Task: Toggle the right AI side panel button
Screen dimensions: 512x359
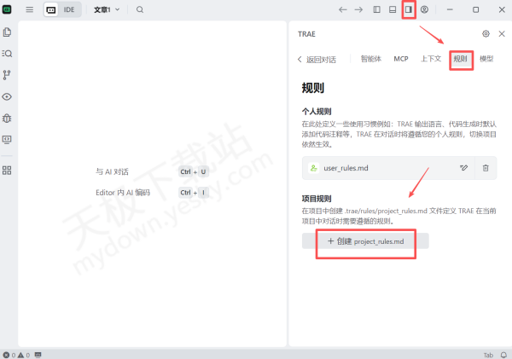Action: 408,9
